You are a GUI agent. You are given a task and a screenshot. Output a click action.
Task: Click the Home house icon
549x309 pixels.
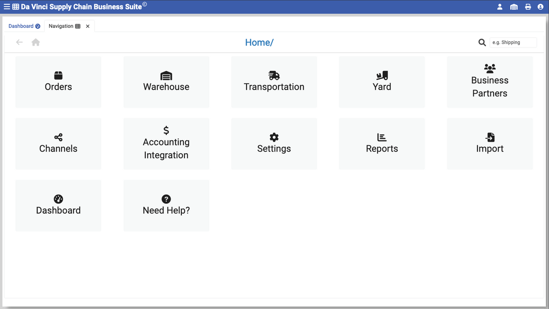tap(36, 42)
